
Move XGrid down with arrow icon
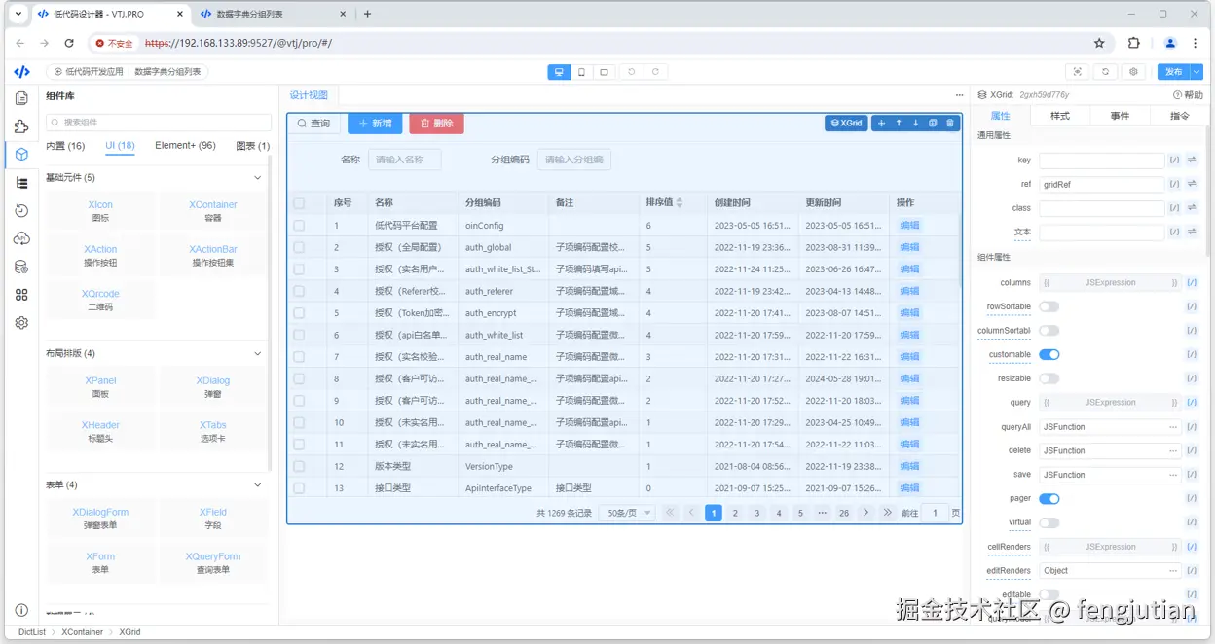(916, 124)
